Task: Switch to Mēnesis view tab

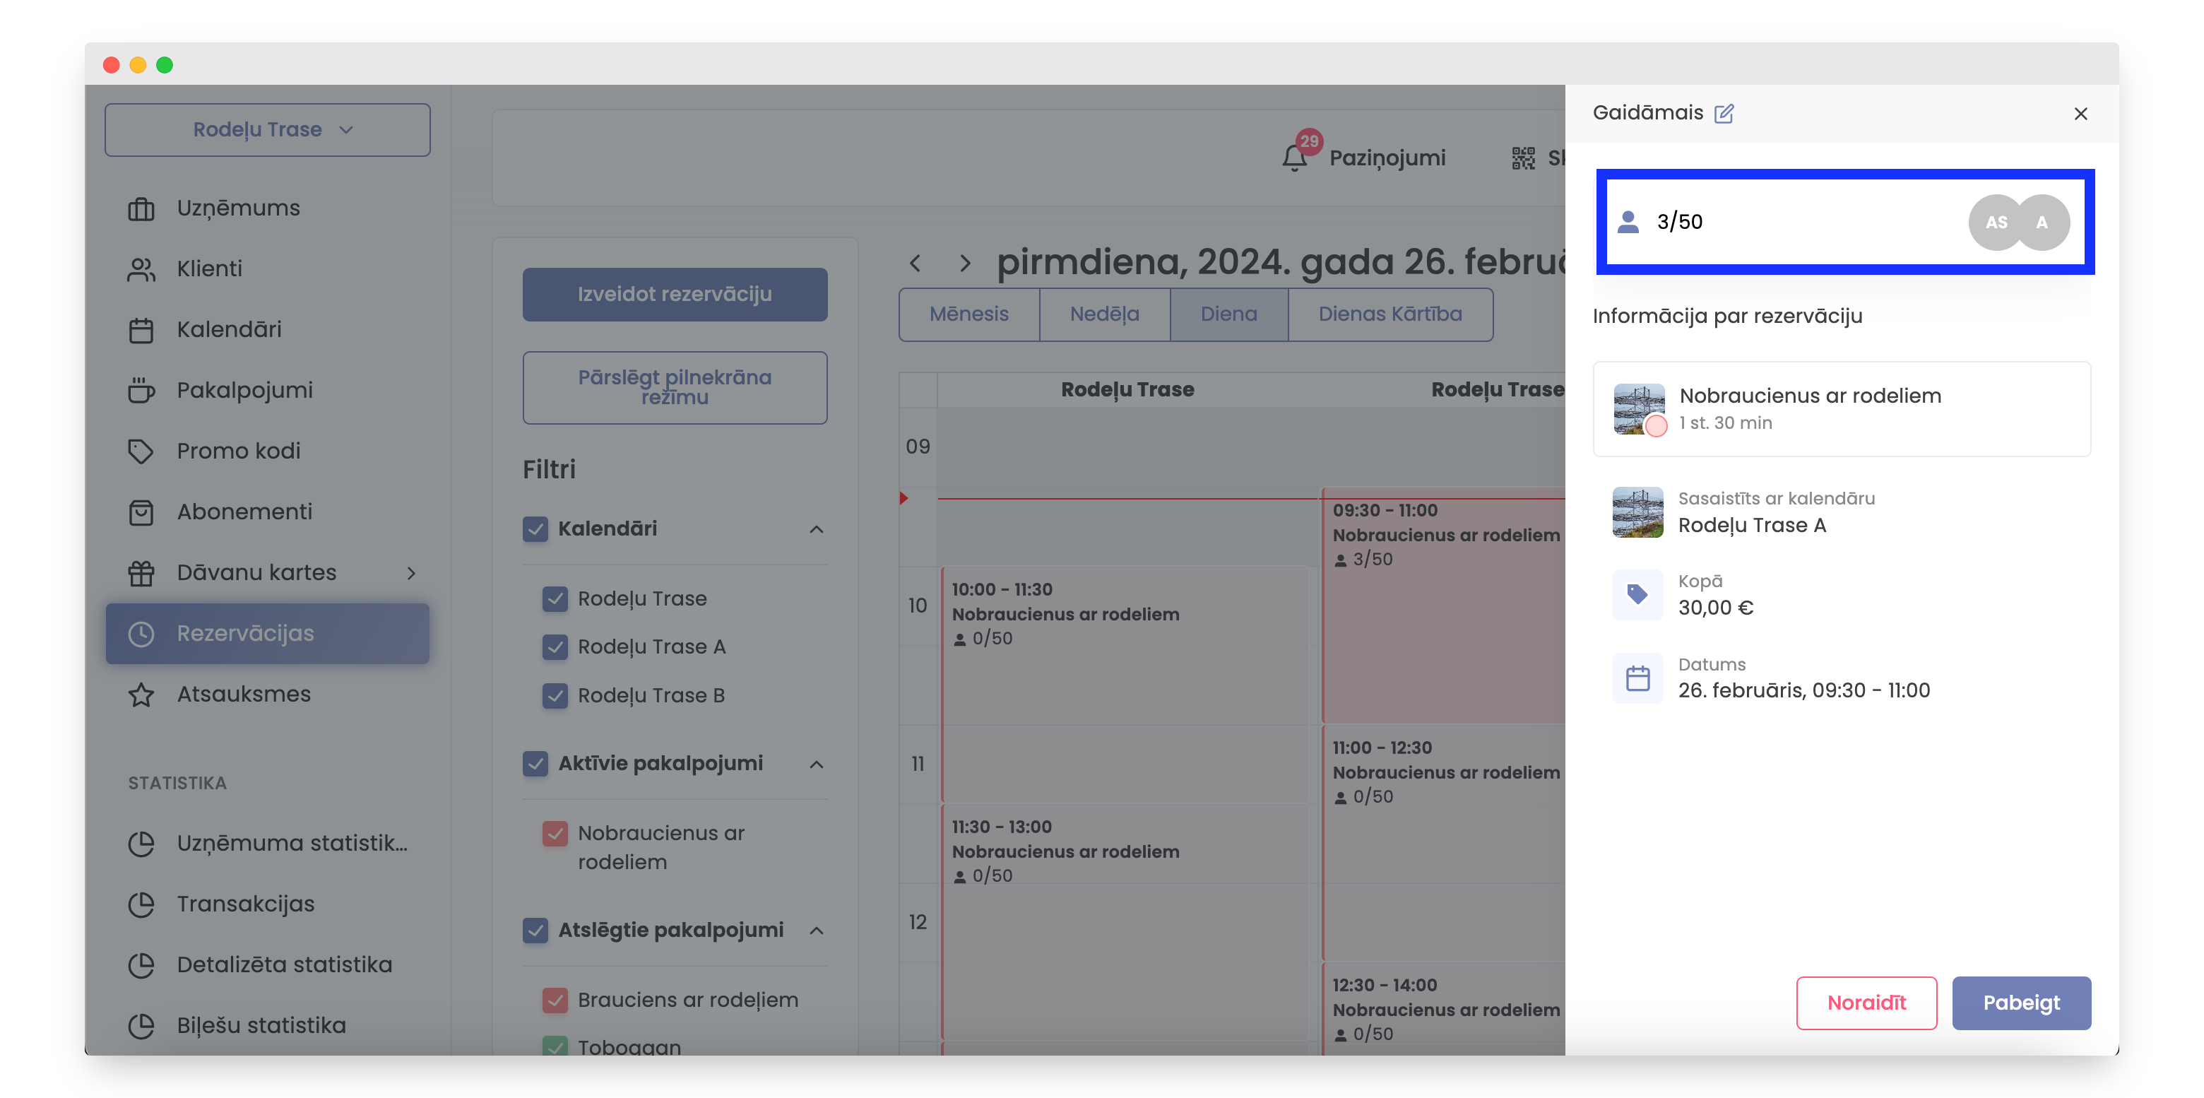Action: [x=968, y=315]
